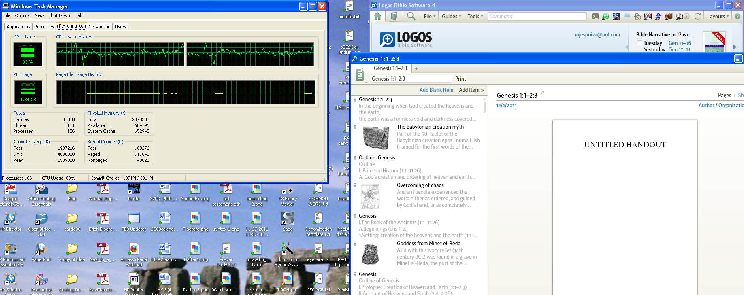744x295 pixels.
Task: Open the Logos Search magnifier icon
Action: (411, 16)
